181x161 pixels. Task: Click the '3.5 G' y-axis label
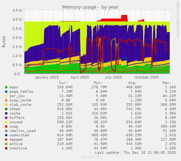pos(17,11)
